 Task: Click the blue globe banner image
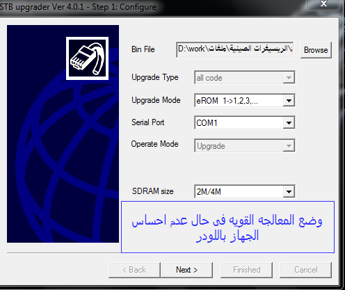(x=63, y=134)
